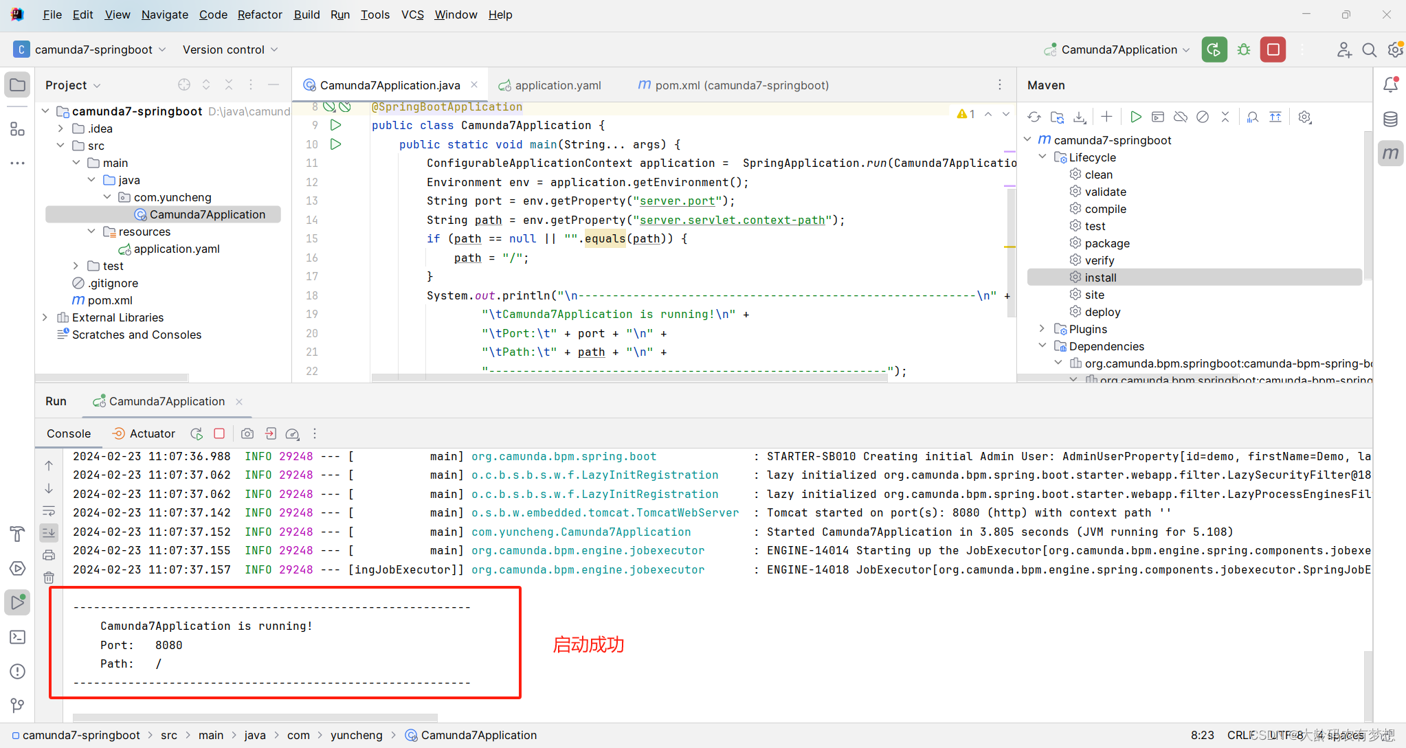Expand the Maven Plugins node
Image resolution: width=1406 pixels, height=748 pixels.
1042,329
